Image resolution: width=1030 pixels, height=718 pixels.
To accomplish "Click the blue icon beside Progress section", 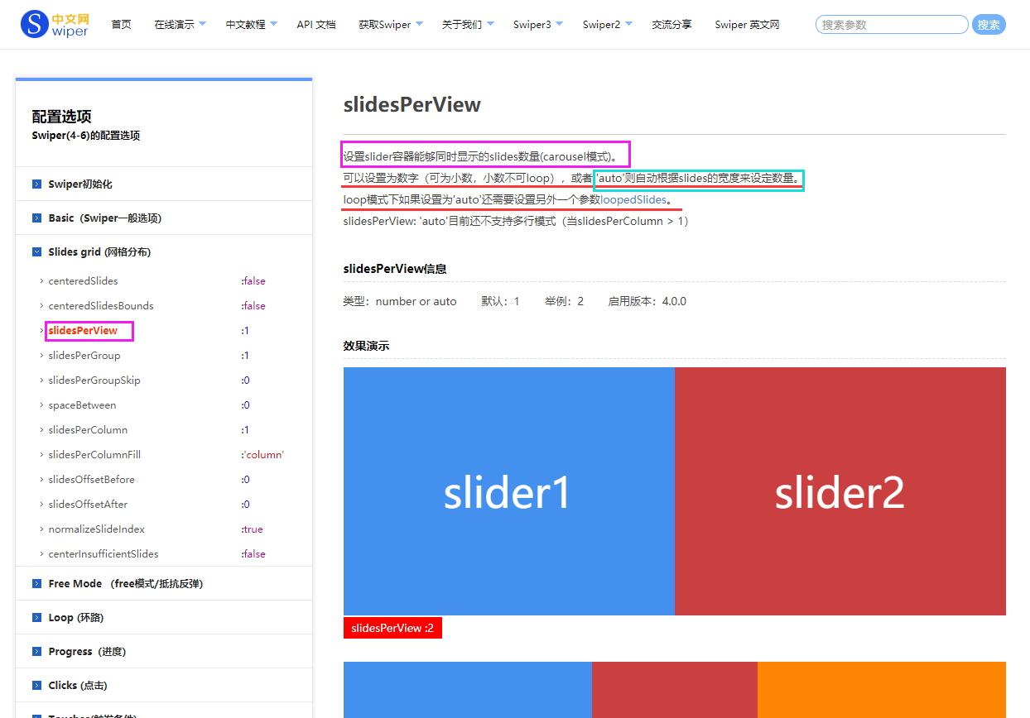I will pos(36,651).
